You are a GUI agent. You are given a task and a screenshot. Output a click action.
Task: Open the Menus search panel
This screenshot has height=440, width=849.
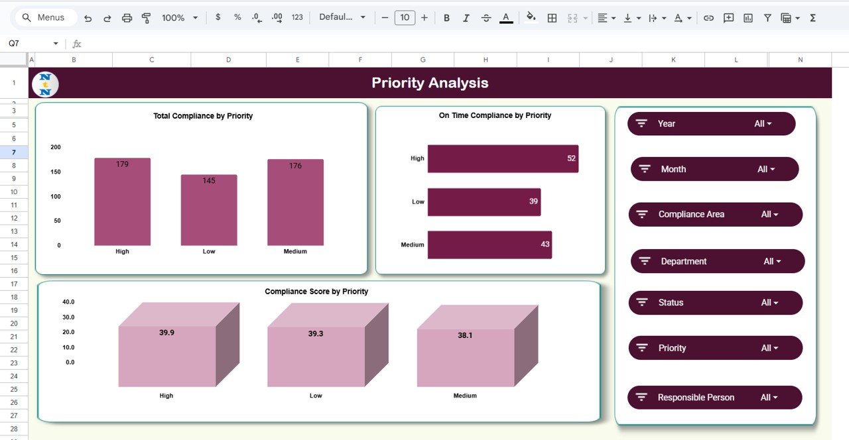pyautogui.click(x=45, y=17)
